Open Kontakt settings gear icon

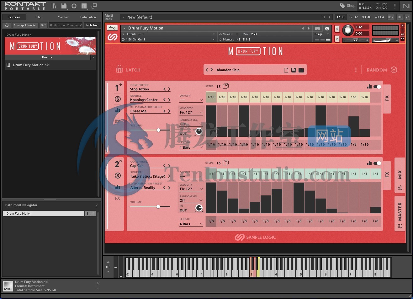point(74,6)
